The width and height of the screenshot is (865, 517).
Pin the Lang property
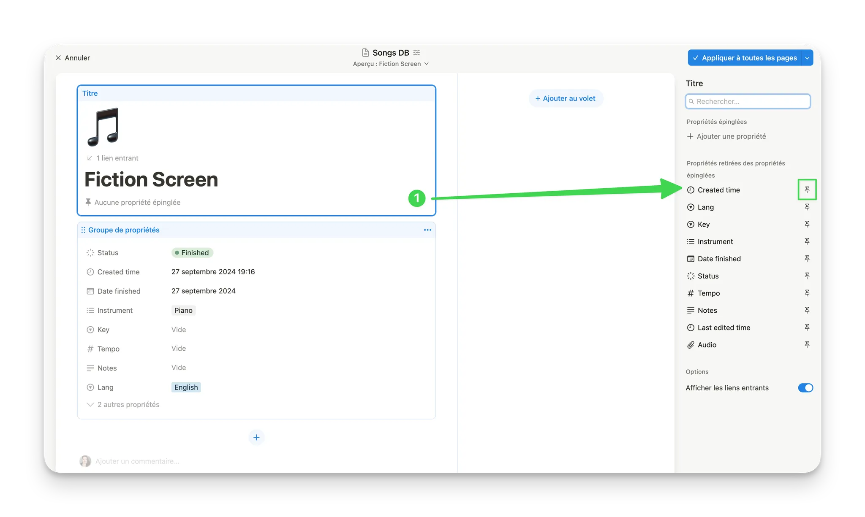[x=807, y=207]
